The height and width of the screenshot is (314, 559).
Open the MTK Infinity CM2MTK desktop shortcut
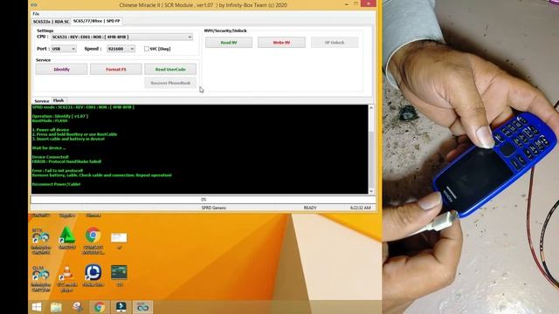(x=41, y=241)
